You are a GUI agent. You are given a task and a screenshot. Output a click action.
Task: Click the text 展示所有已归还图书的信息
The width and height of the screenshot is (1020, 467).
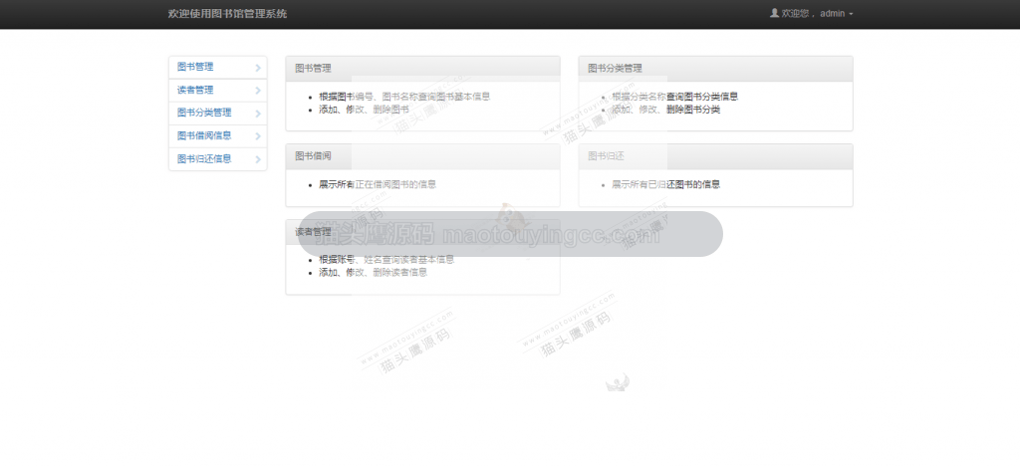(x=665, y=184)
